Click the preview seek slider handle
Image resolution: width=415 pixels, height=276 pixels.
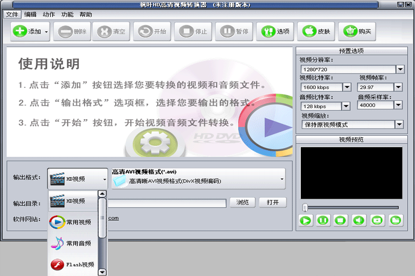(305, 208)
